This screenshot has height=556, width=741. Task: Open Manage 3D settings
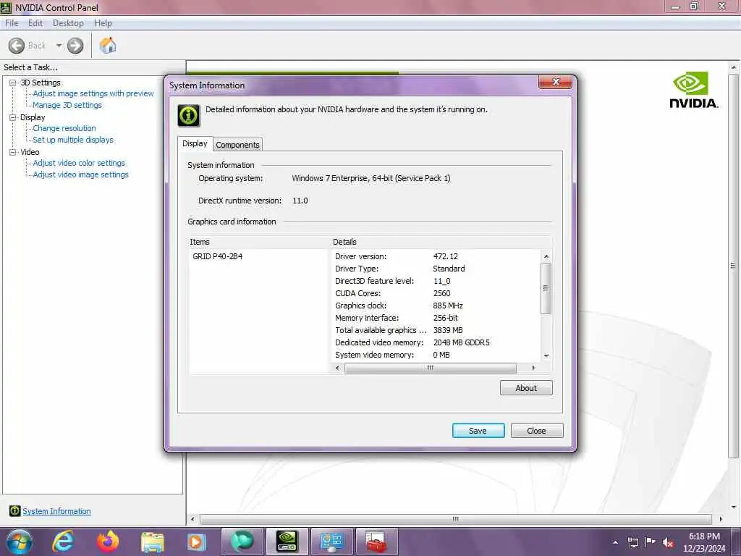pos(67,105)
